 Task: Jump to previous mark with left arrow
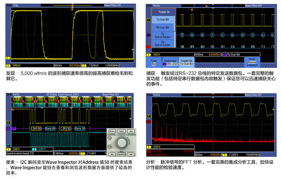[x=111, y=154]
